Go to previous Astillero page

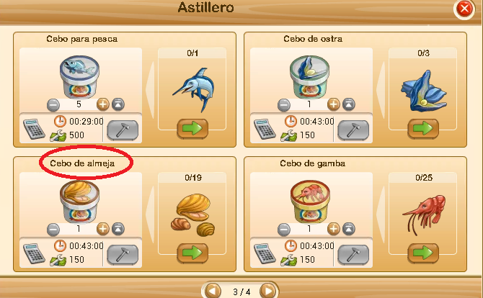tap(213, 291)
